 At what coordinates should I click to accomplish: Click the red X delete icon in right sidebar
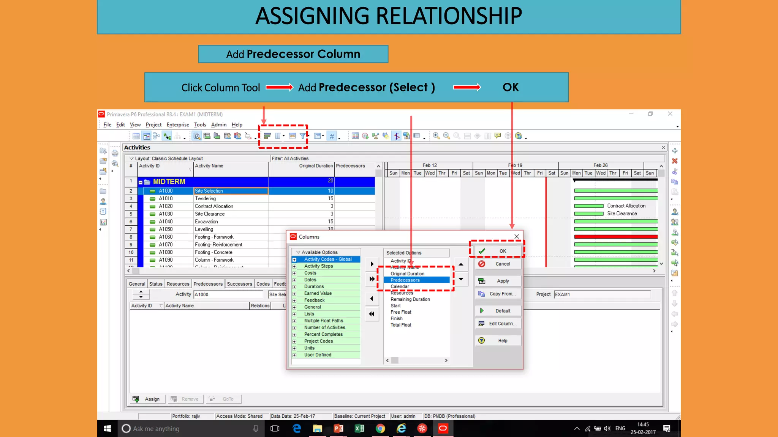pyautogui.click(x=675, y=161)
